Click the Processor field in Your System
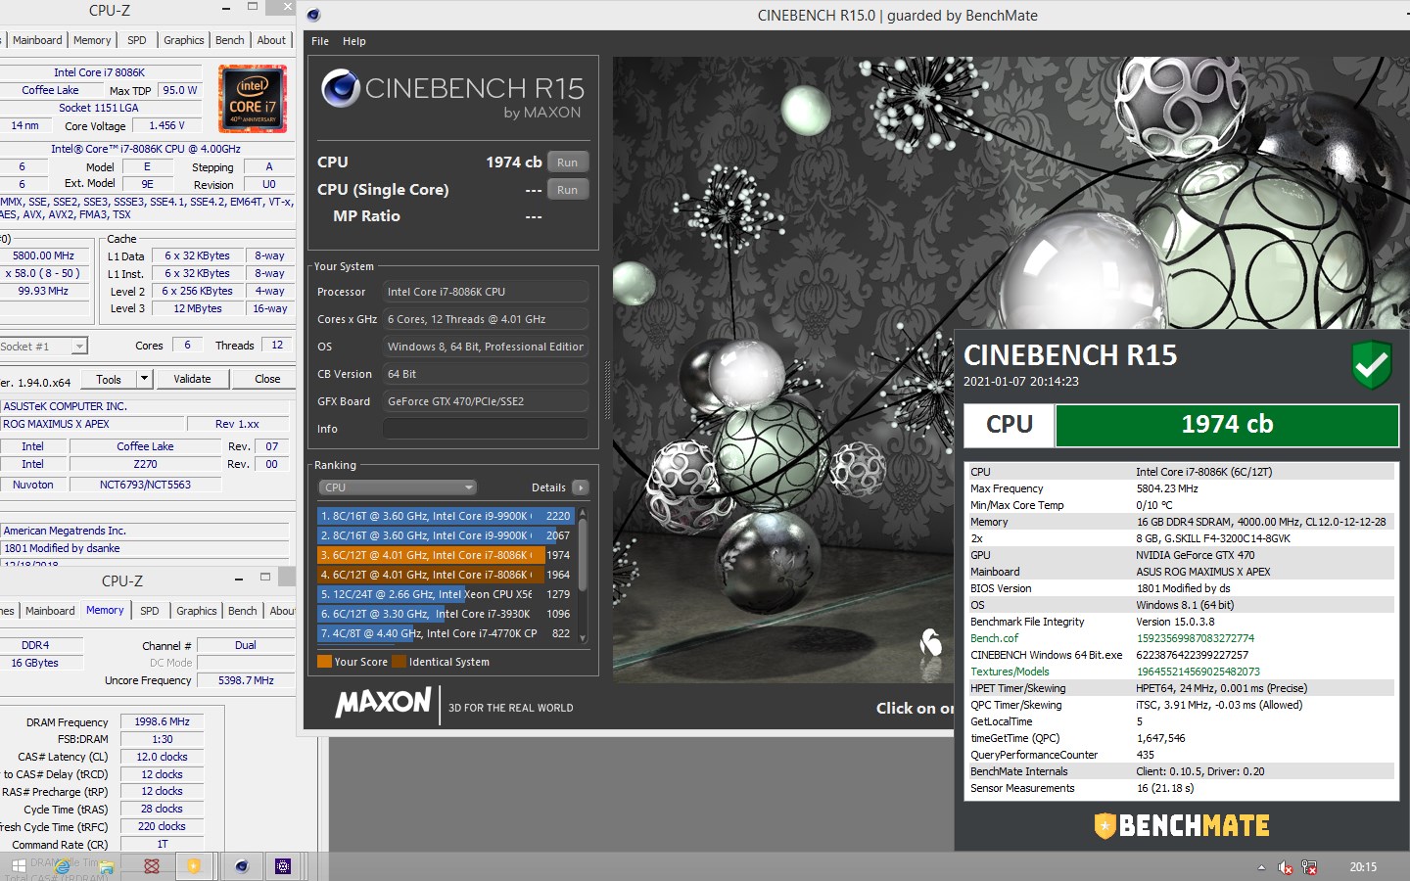The width and height of the screenshot is (1410, 881). coord(486,292)
